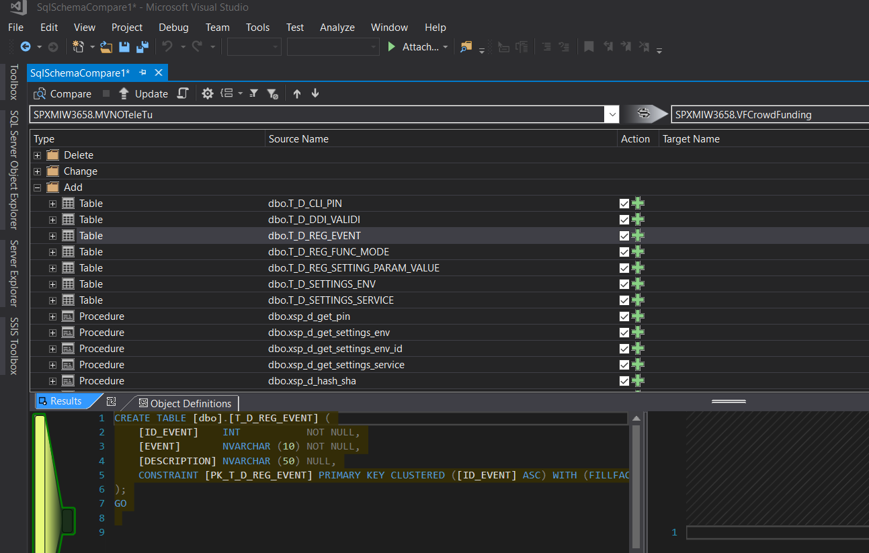Click the Find in Files toolbar icon
Viewport: 869px width, 553px height.
click(x=465, y=46)
